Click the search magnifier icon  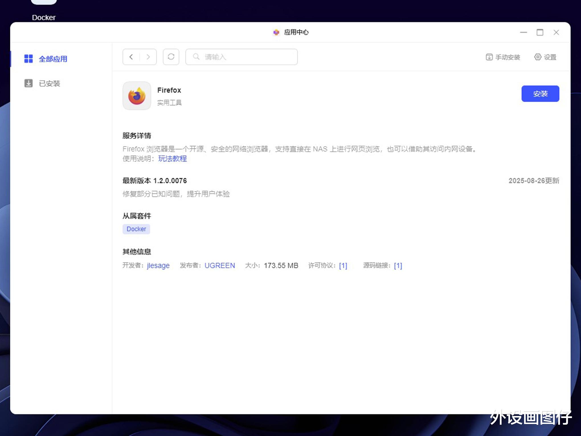click(196, 57)
